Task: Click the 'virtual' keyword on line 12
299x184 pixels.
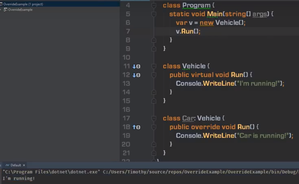Action: pos(202,75)
